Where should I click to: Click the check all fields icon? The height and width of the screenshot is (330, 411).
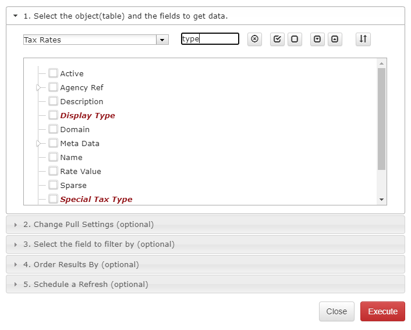(x=277, y=40)
